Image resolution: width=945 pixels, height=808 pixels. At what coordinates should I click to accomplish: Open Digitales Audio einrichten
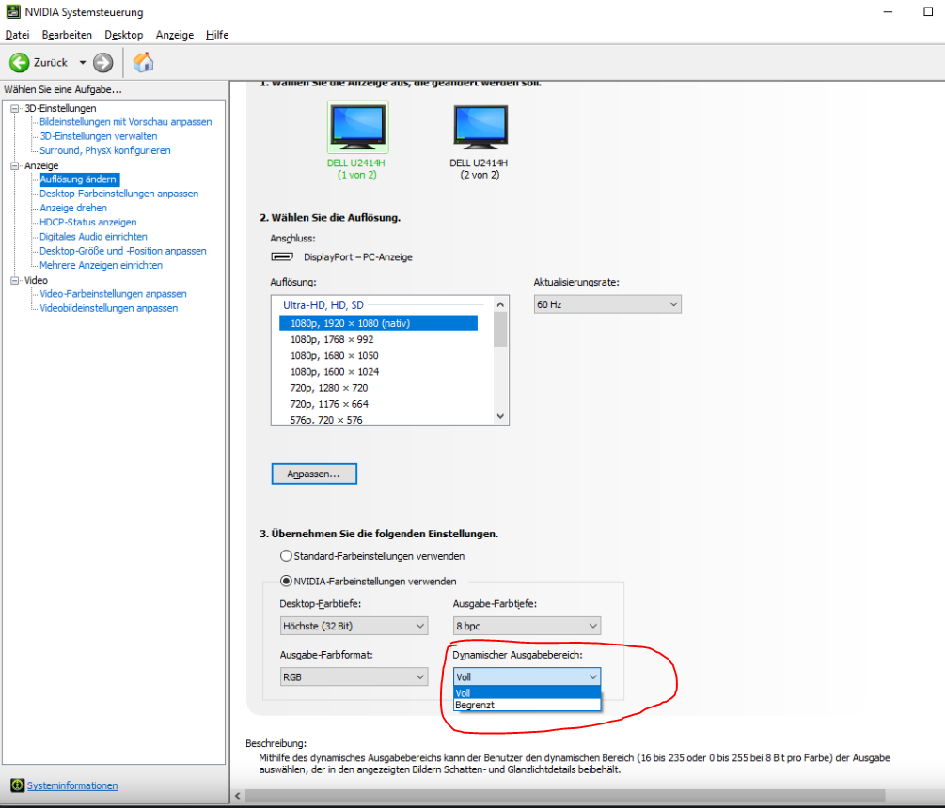(93, 237)
